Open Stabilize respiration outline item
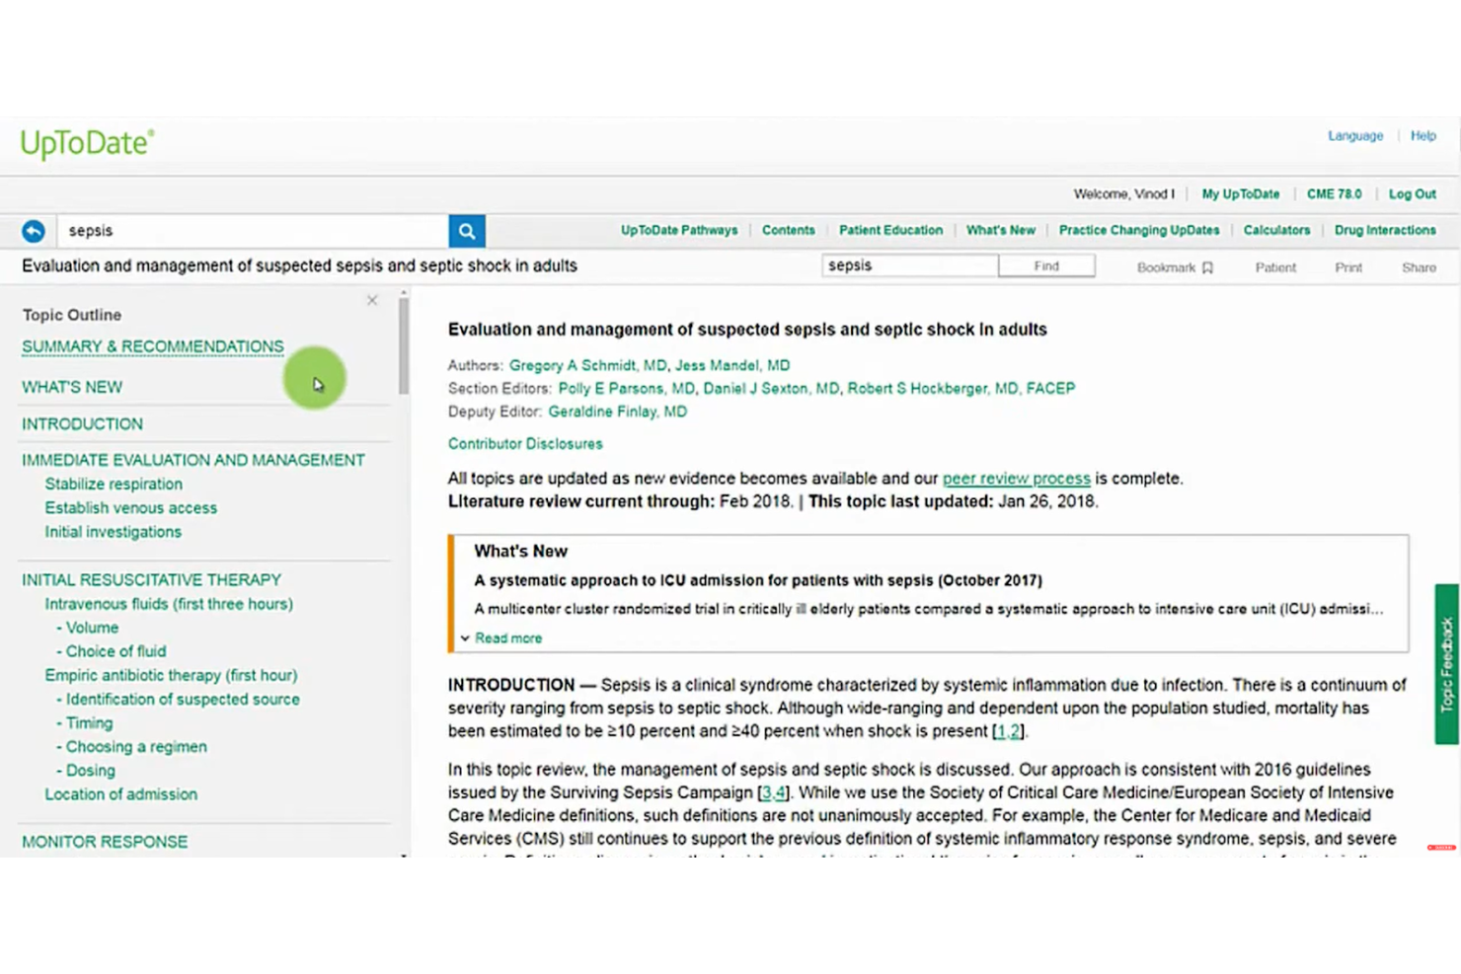 114,485
